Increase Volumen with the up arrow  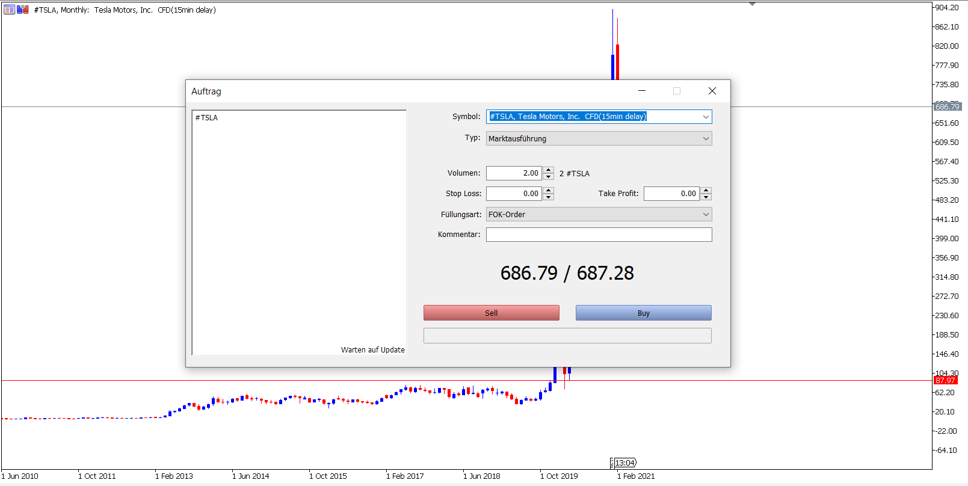pos(548,170)
